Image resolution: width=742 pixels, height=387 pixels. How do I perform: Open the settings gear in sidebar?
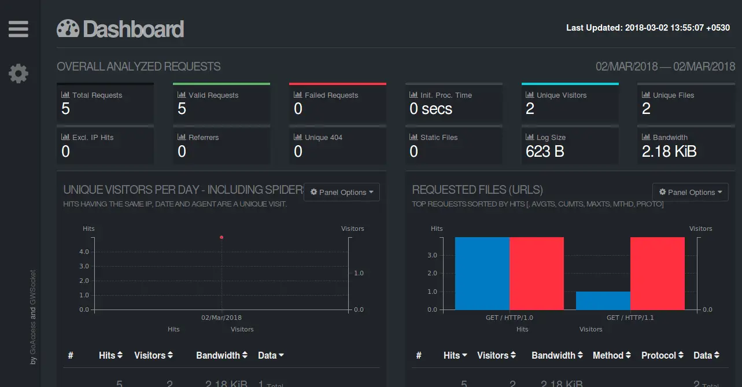19,73
